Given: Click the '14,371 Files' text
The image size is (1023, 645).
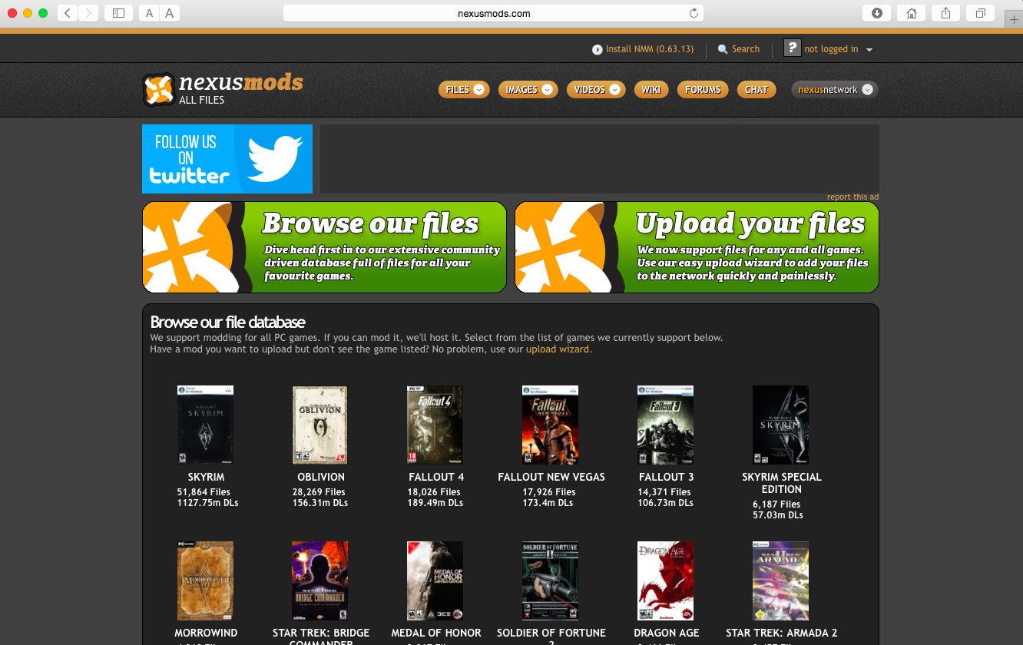Looking at the screenshot, I should pyautogui.click(x=664, y=492).
